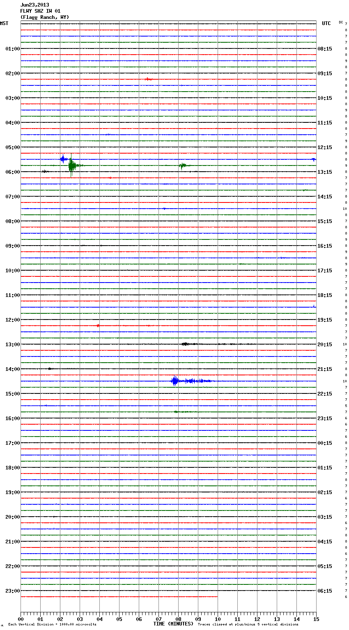Image resolution: width=349 pixels, height=630 pixels.
Task: Click the minute 00 tick label on x-axis
Action: (x=21, y=619)
